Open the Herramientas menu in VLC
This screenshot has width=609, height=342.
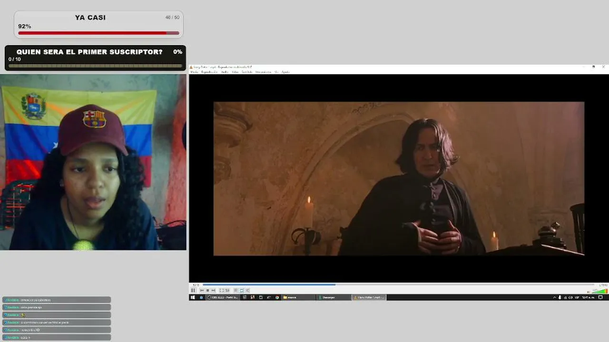(x=263, y=72)
